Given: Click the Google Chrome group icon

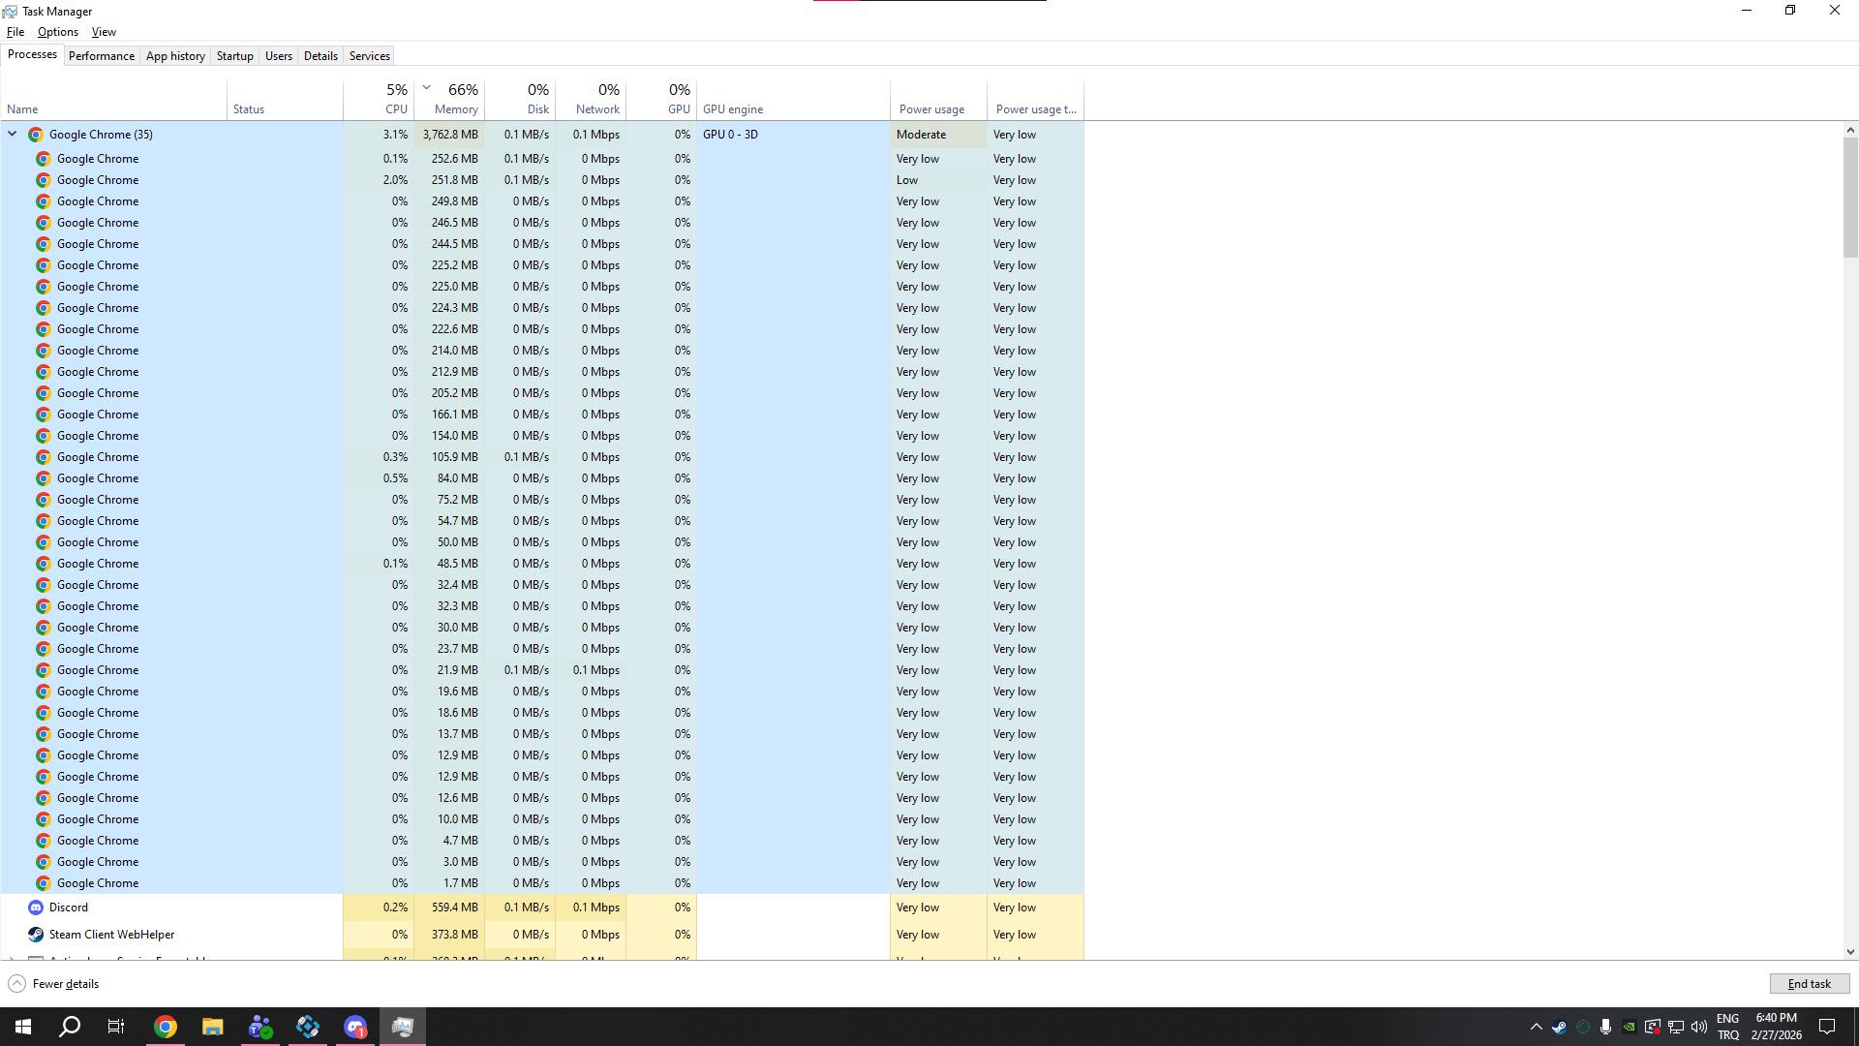Looking at the screenshot, I should [x=36, y=135].
